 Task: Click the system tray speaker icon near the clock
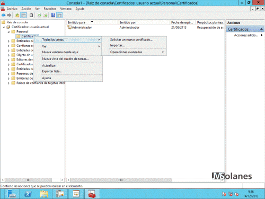236,194
